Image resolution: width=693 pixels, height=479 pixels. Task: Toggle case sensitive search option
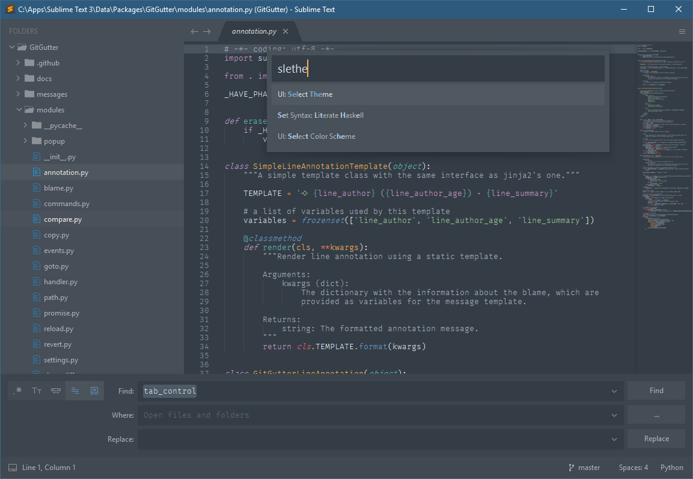37,391
